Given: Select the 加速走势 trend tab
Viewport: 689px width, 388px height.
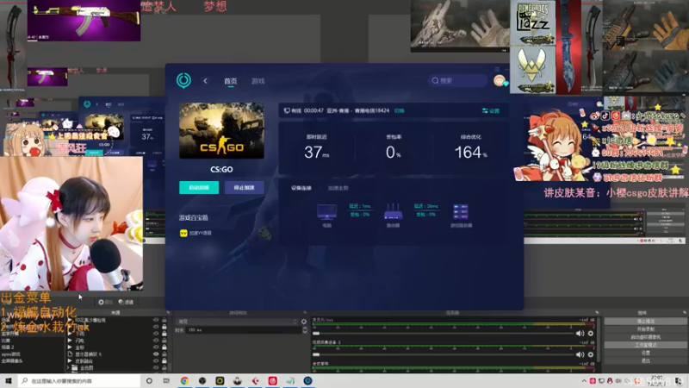Looking at the screenshot, I should point(338,188).
